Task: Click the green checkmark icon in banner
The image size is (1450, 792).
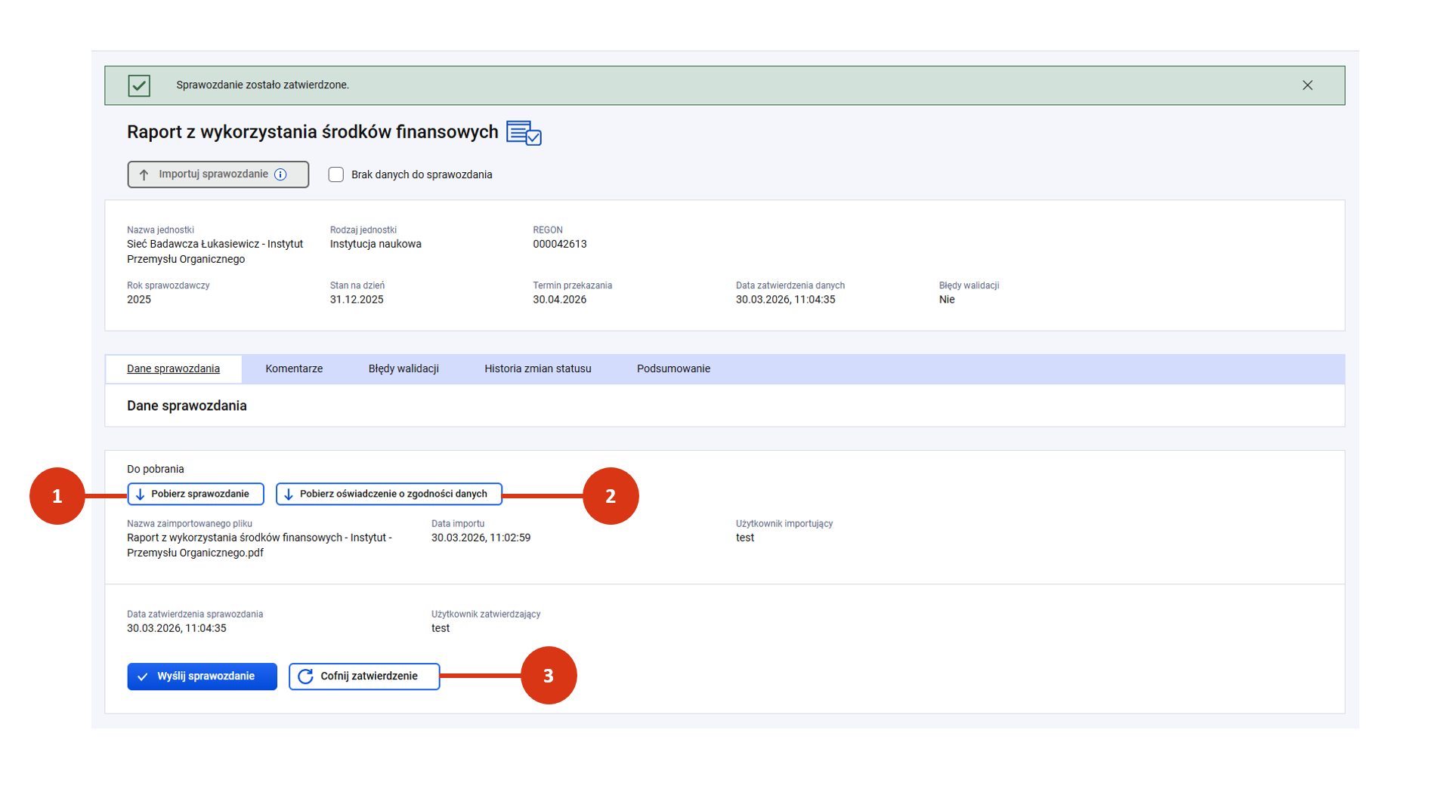Action: [139, 85]
